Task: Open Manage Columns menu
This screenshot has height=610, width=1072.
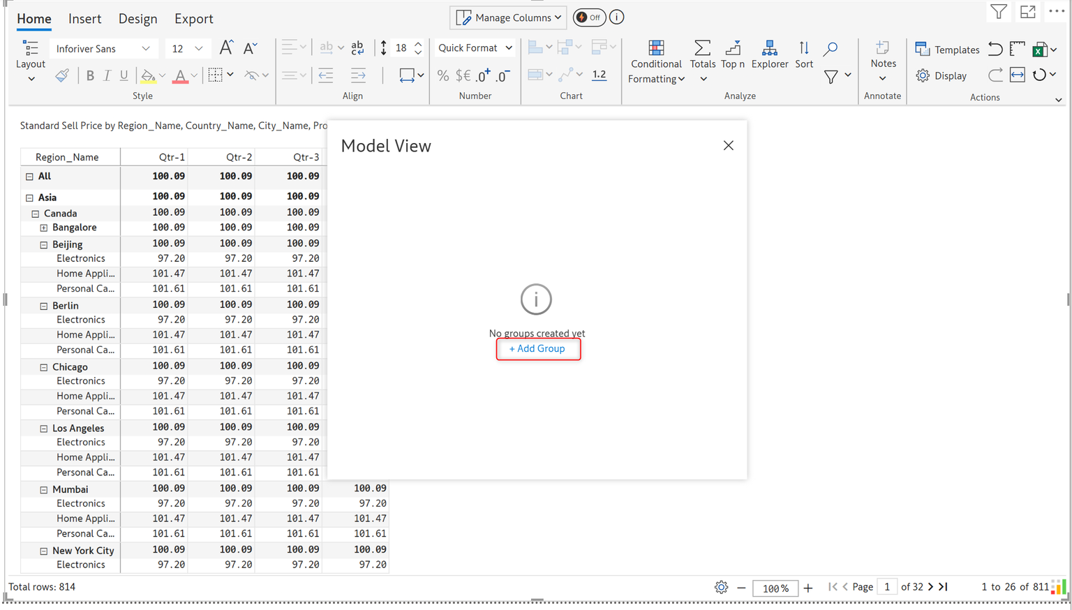Action: 509,17
